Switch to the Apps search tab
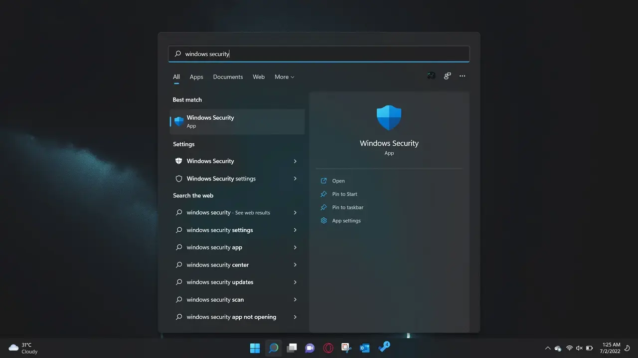638x358 pixels. click(196, 77)
